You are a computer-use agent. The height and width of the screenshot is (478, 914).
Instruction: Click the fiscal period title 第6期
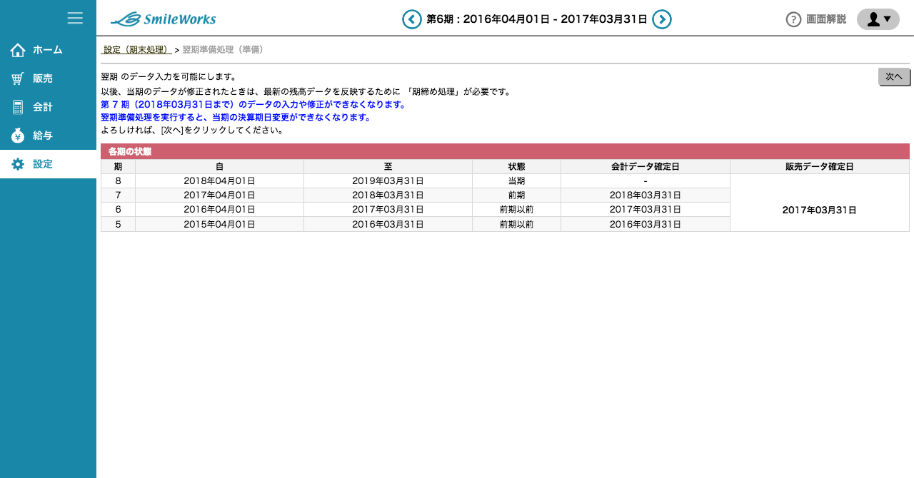[x=537, y=19]
